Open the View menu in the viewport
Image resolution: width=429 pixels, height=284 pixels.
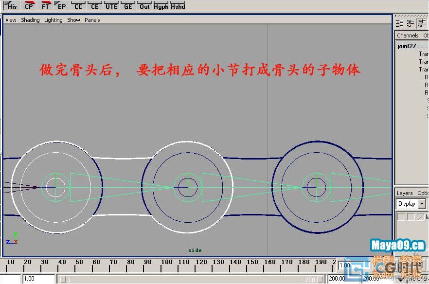(11, 20)
